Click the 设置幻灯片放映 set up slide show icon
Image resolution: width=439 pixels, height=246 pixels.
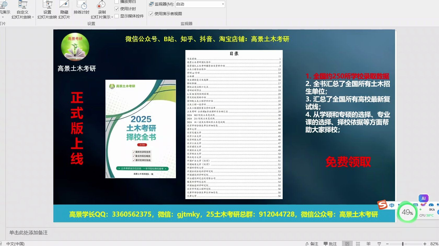(47, 5)
